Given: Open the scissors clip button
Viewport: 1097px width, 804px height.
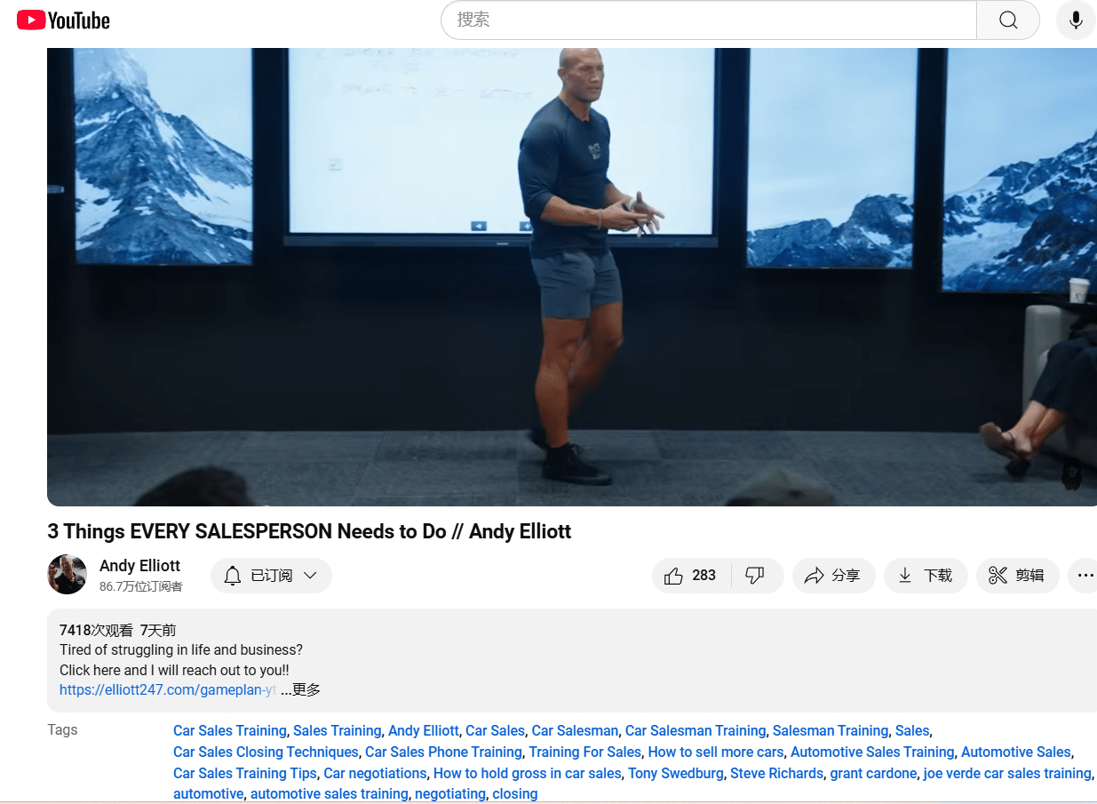Looking at the screenshot, I should (1017, 576).
